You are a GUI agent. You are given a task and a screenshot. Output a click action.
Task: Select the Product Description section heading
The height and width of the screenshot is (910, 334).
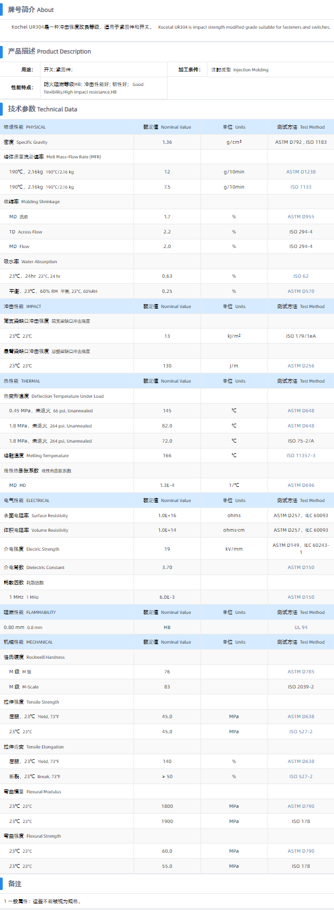(x=49, y=51)
